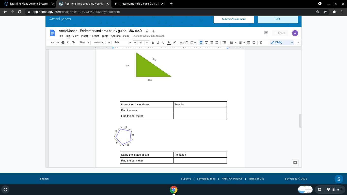
Task: Click the Submit Assignment button
Action: tap(234, 19)
